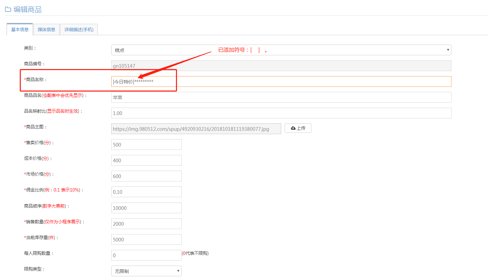Click the 市场价格(分) label
488x278 pixels.
pyautogui.click(x=39, y=174)
